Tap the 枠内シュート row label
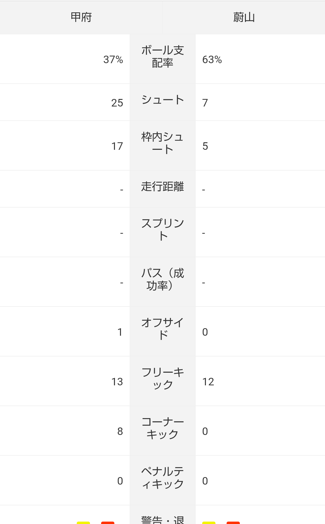This screenshot has height=524, width=325. click(162, 143)
